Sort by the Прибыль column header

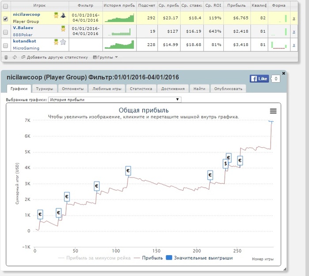(x=236, y=6)
